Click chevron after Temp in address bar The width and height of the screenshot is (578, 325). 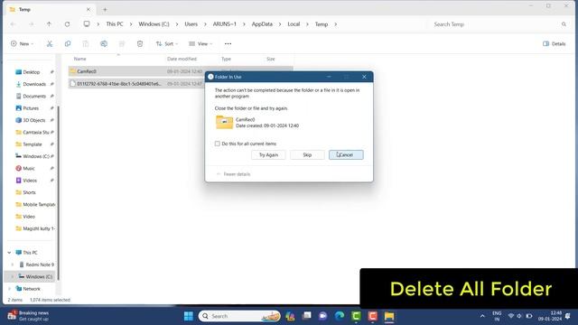(x=335, y=24)
